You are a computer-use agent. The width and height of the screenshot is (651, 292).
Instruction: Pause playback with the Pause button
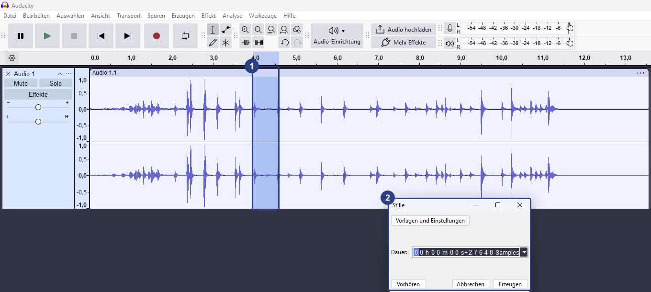click(x=21, y=36)
